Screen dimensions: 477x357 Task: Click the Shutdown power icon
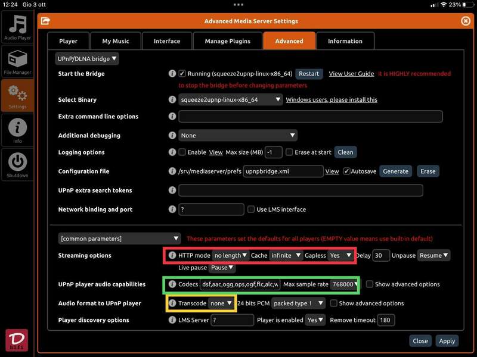[x=17, y=162]
